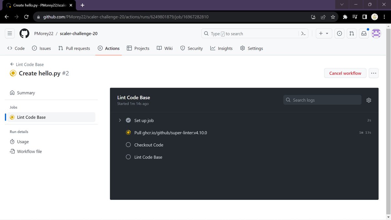The image size is (391, 220).
Task: Open the global navigation hamburger menu
Action: pyautogui.click(x=9, y=33)
